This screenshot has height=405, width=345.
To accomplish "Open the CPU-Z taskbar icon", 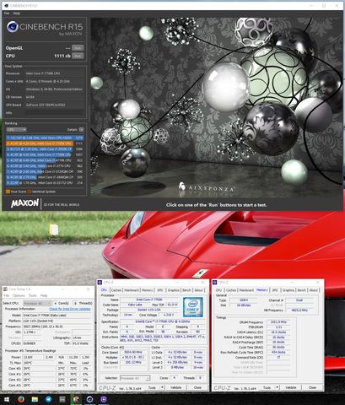I will click(104, 399).
